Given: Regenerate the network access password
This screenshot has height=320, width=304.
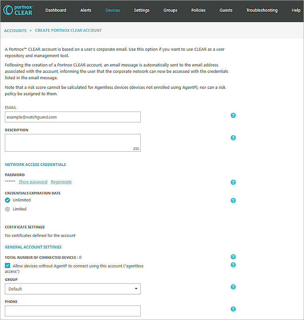Looking at the screenshot, I should click(61, 182).
